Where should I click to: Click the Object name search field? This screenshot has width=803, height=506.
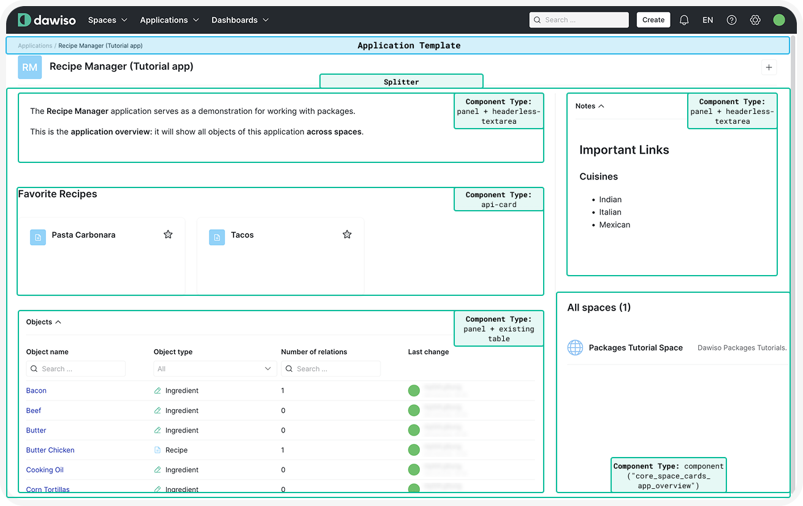tap(76, 369)
